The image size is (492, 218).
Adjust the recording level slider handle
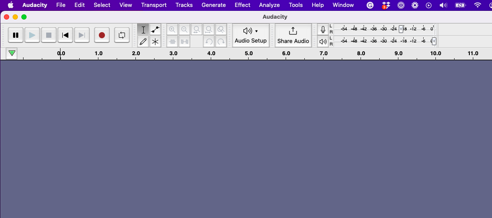(x=401, y=29)
